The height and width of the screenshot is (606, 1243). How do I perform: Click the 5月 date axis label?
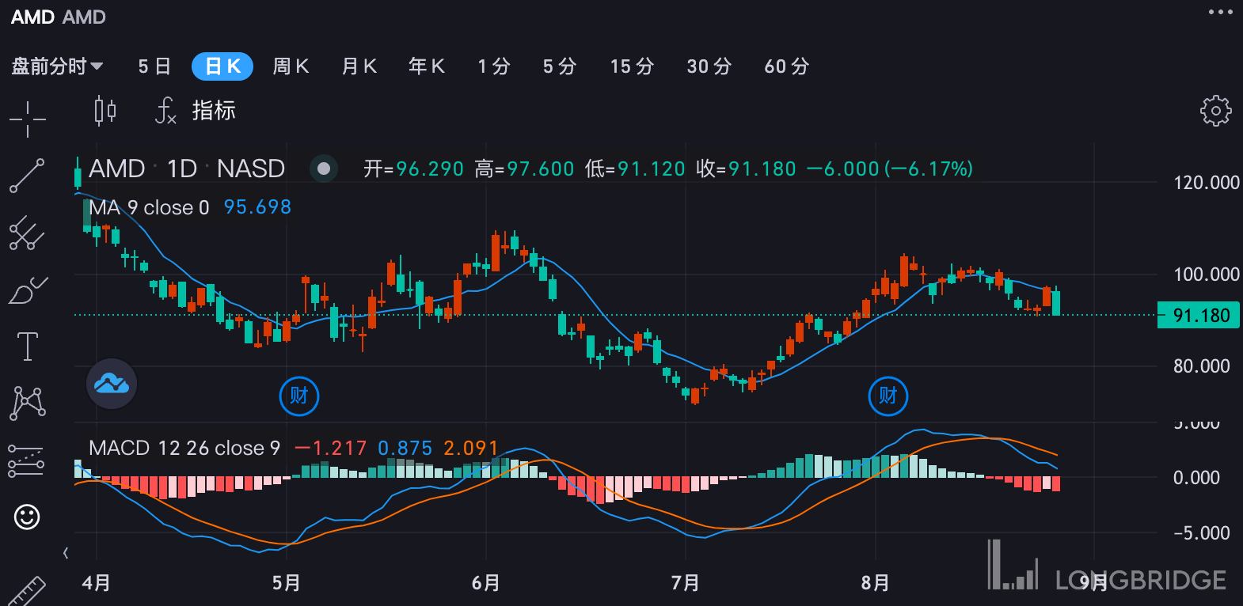287,583
